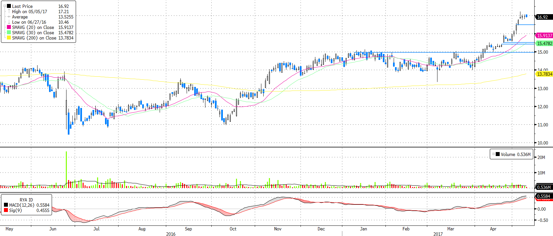Click the black Volume legend swatch
The width and height of the screenshot is (553, 236).
coord(498,154)
